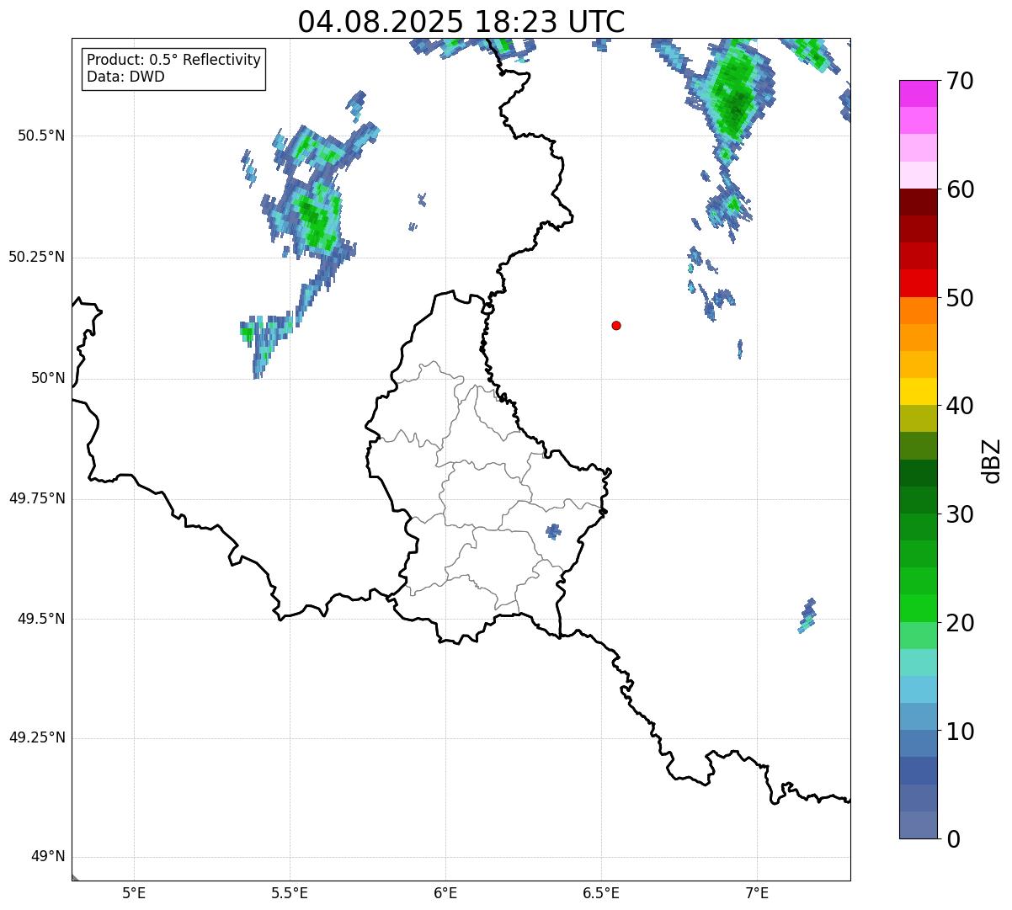
Task: Click the 50.25°N latitude label
Action: pyautogui.click(x=37, y=257)
